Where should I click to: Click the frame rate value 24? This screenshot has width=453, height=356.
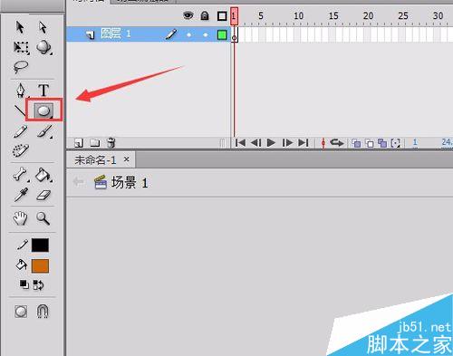[x=447, y=142]
